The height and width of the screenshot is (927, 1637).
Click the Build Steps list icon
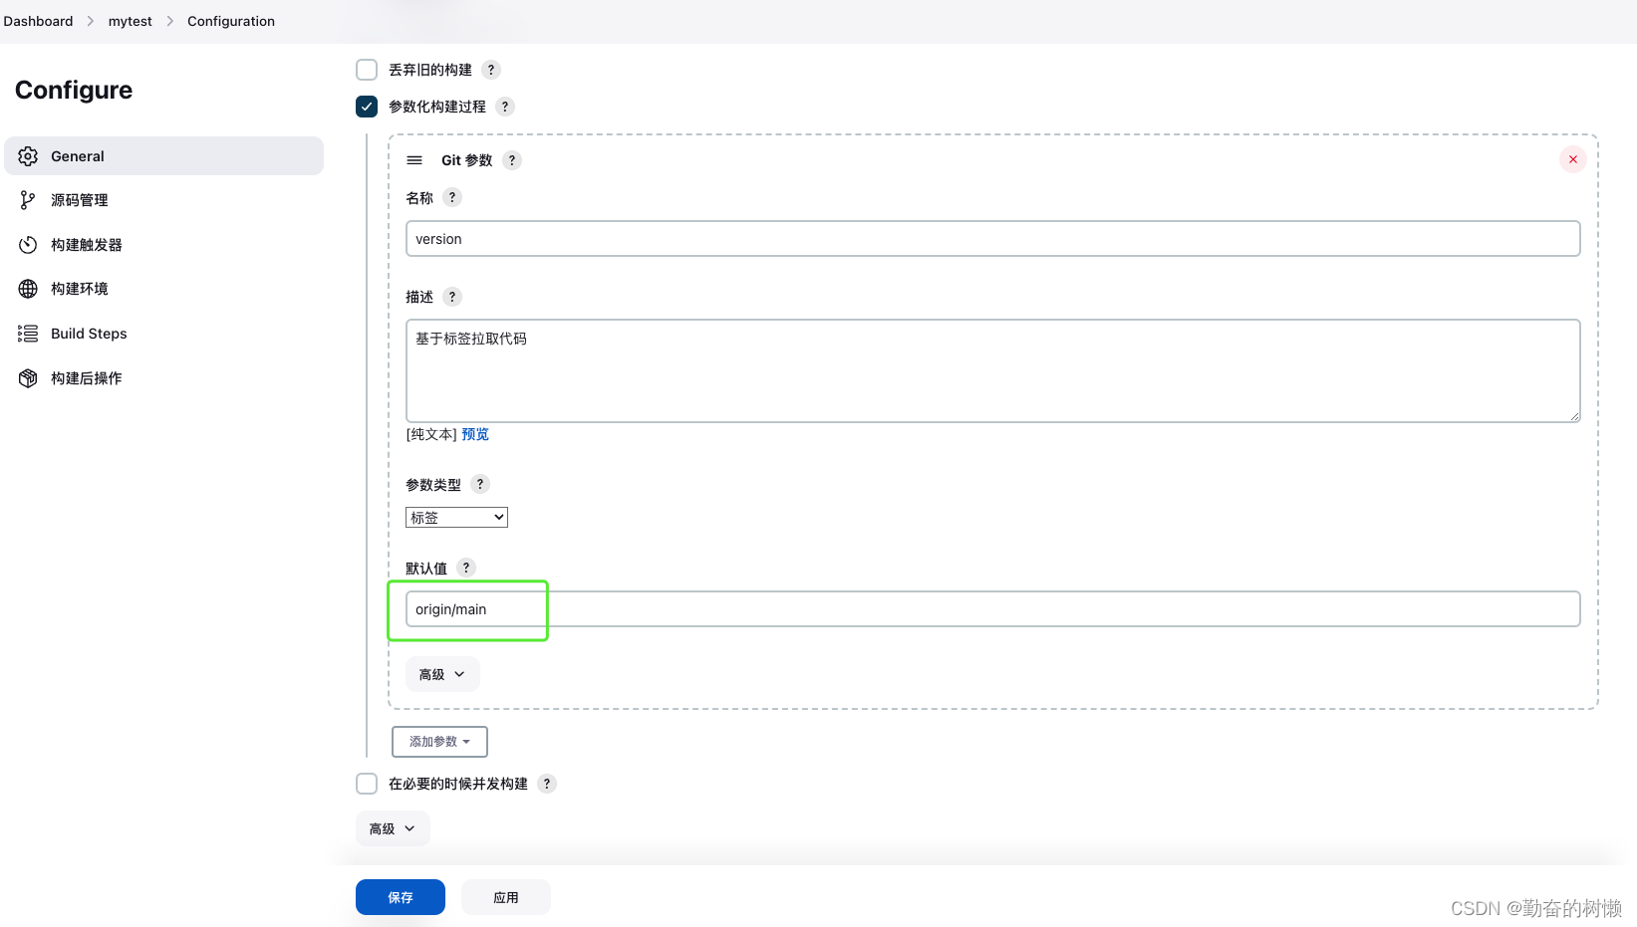coord(28,334)
